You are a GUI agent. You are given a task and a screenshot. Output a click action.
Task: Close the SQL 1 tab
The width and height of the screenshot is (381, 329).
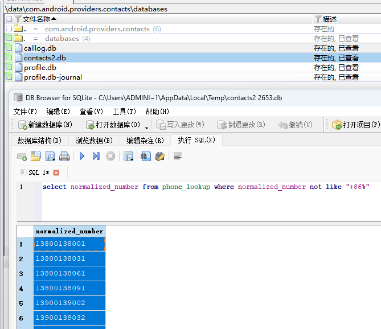coord(56,172)
